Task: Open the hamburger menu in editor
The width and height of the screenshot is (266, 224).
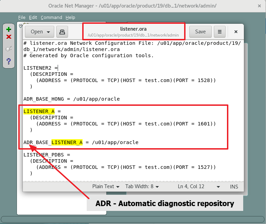Action: coord(219,32)
